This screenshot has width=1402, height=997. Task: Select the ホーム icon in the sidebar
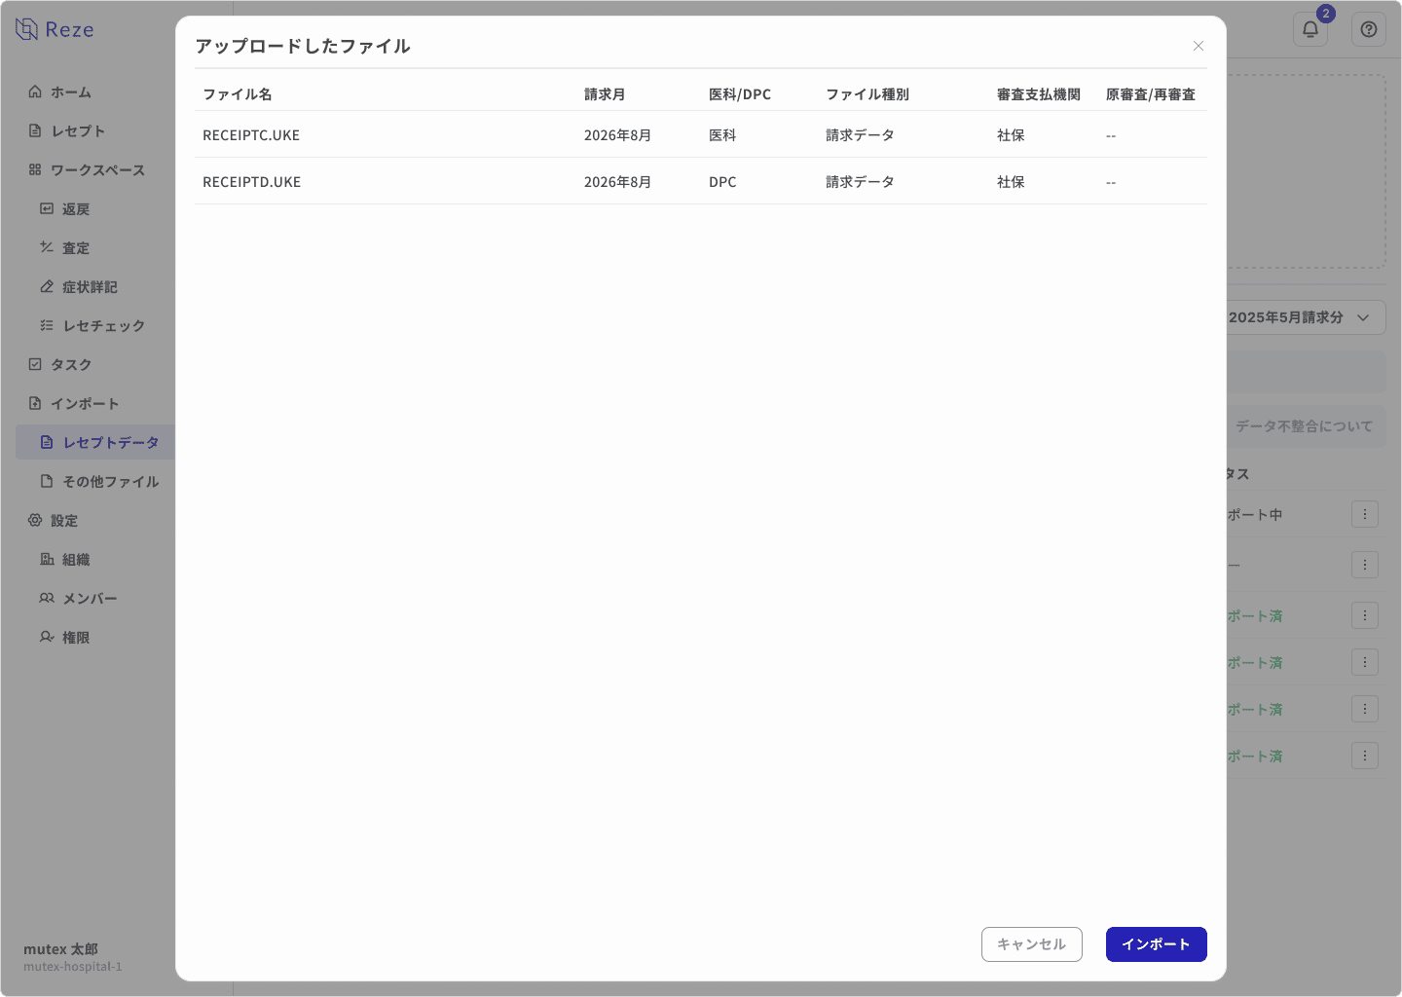pos(35,92)
